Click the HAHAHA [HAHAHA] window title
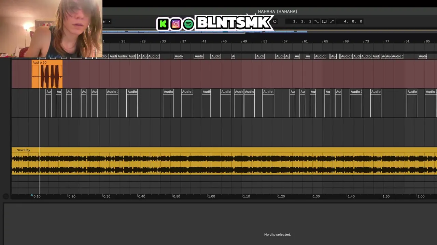 [277, 11]
